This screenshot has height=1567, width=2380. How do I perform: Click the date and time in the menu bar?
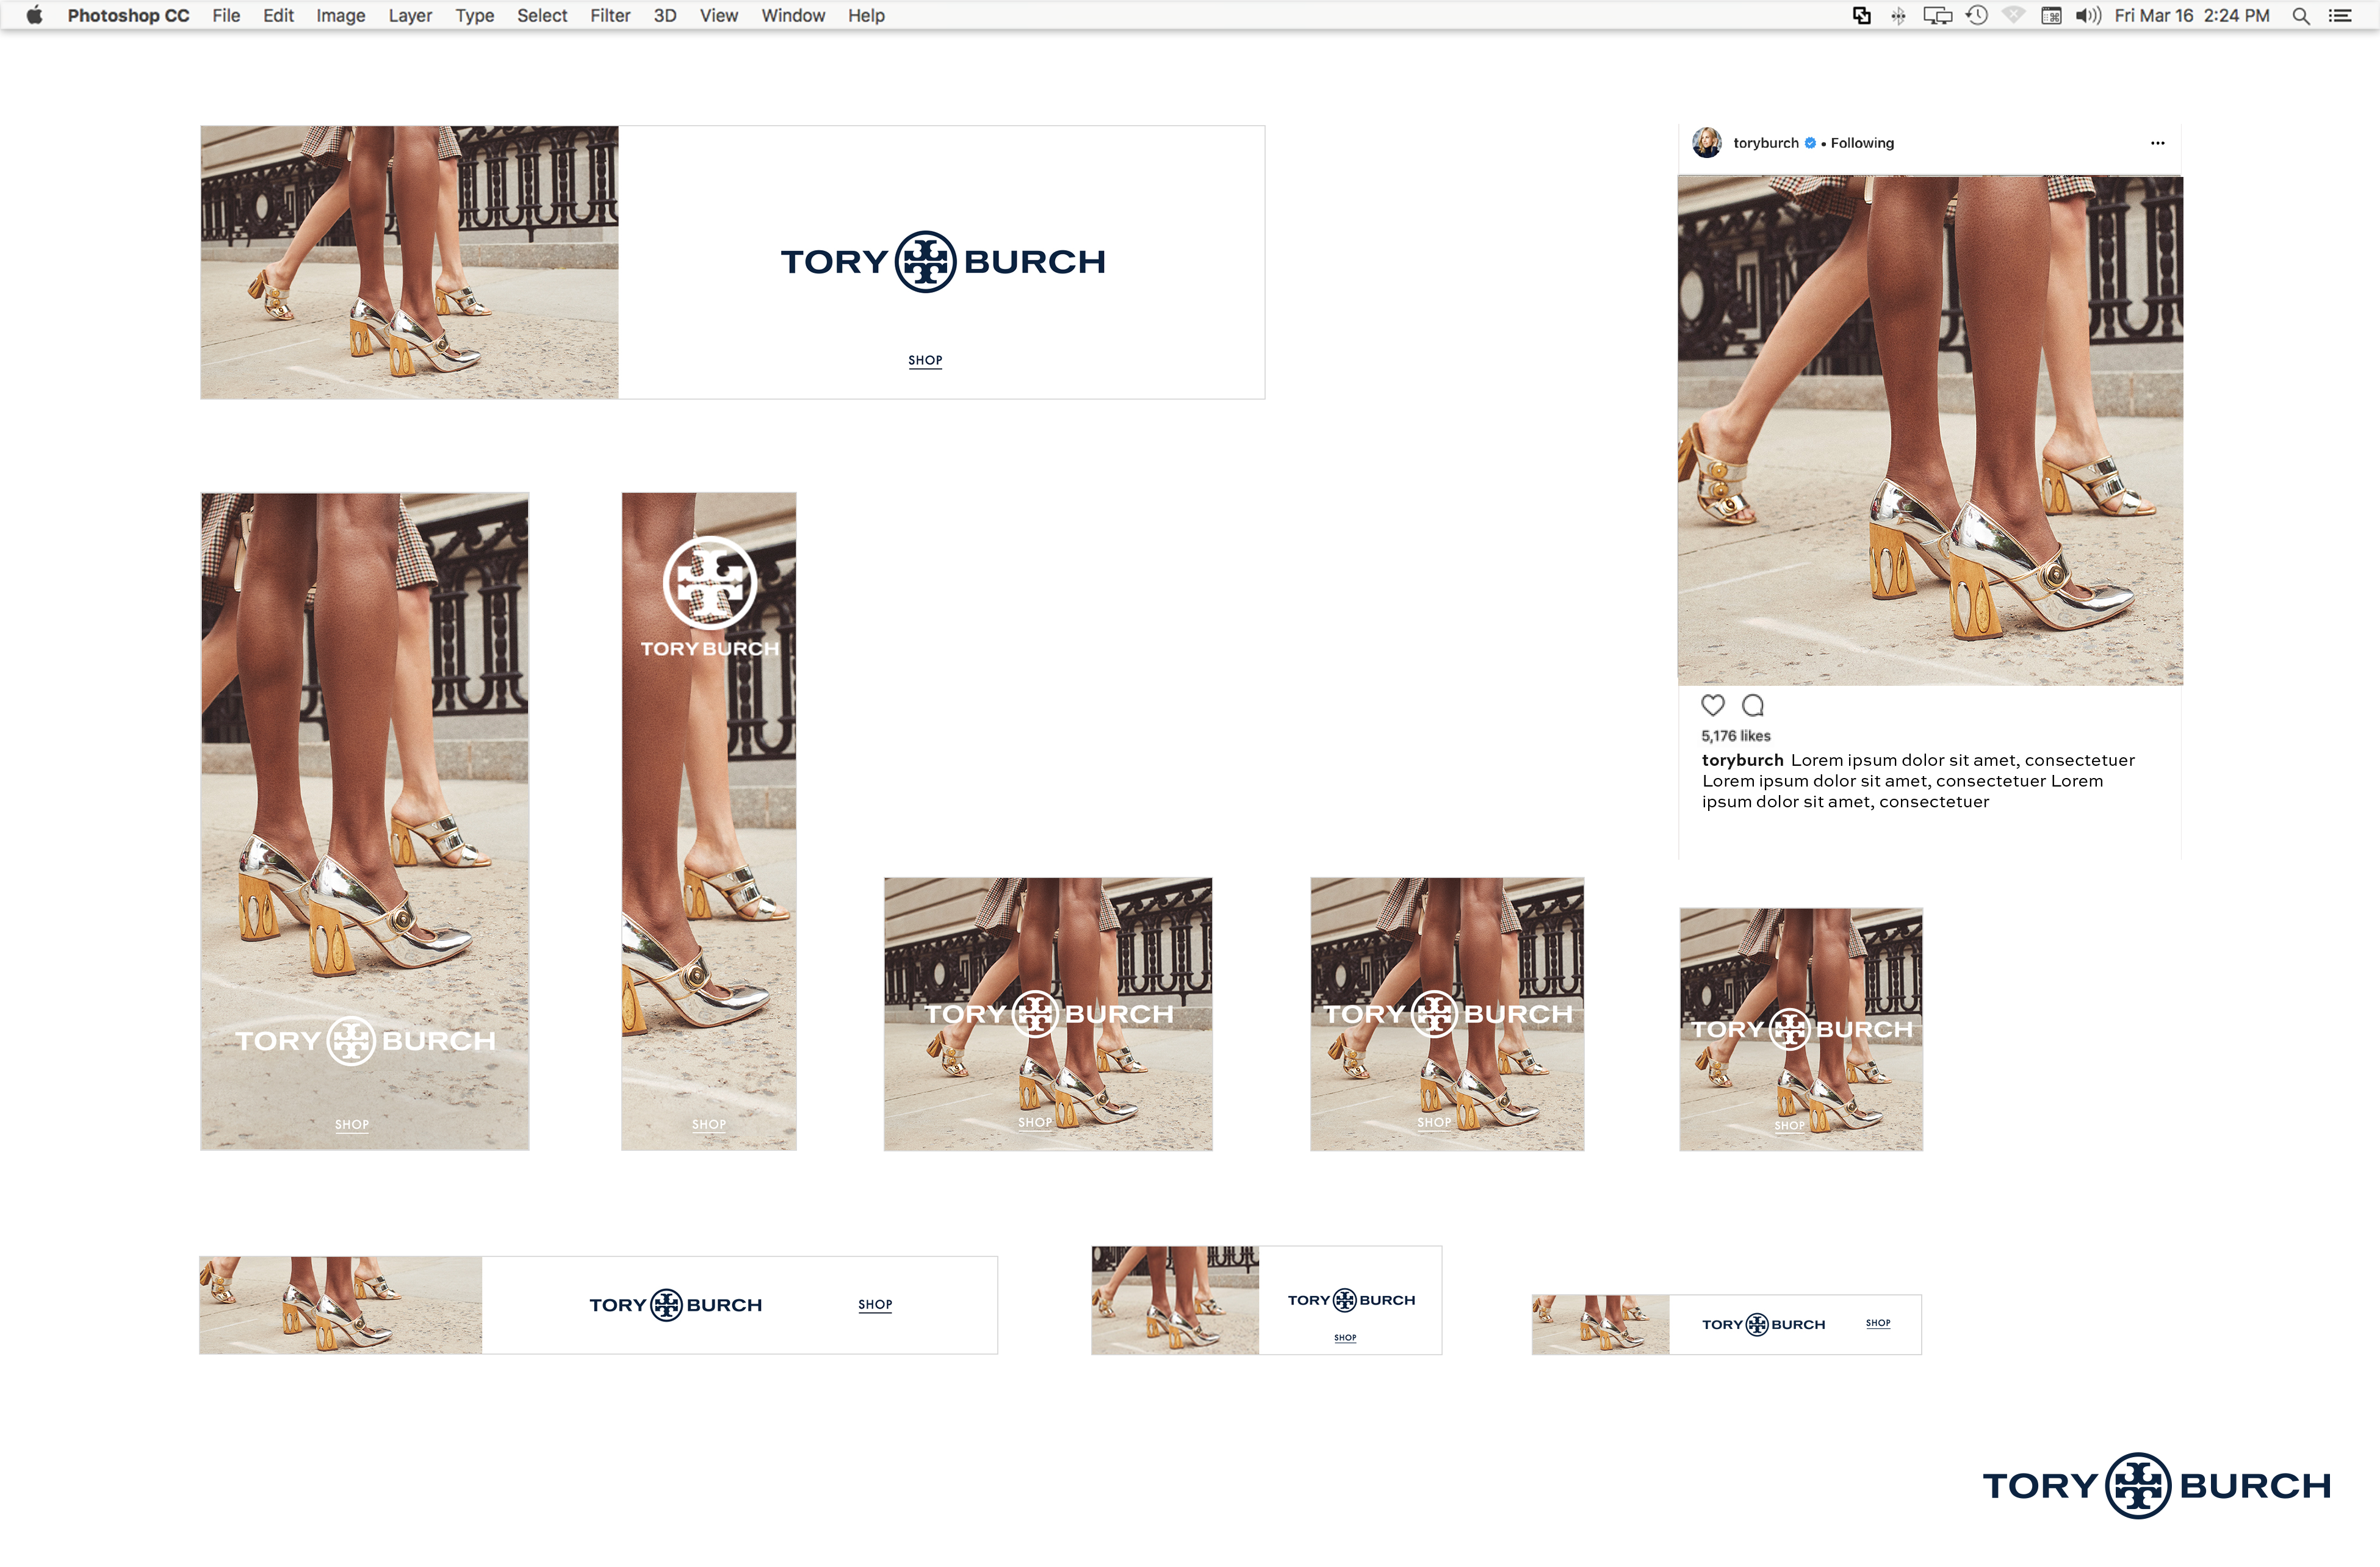(2192, 15)
